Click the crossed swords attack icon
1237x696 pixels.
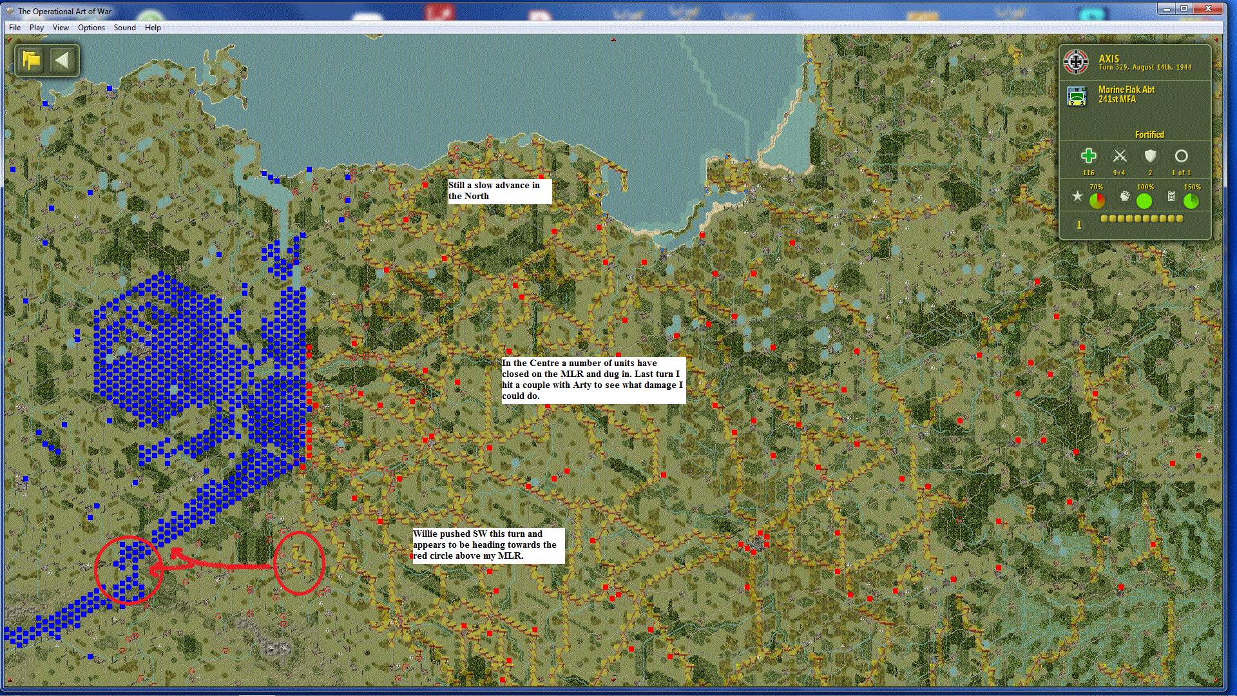pos(1119,156)
